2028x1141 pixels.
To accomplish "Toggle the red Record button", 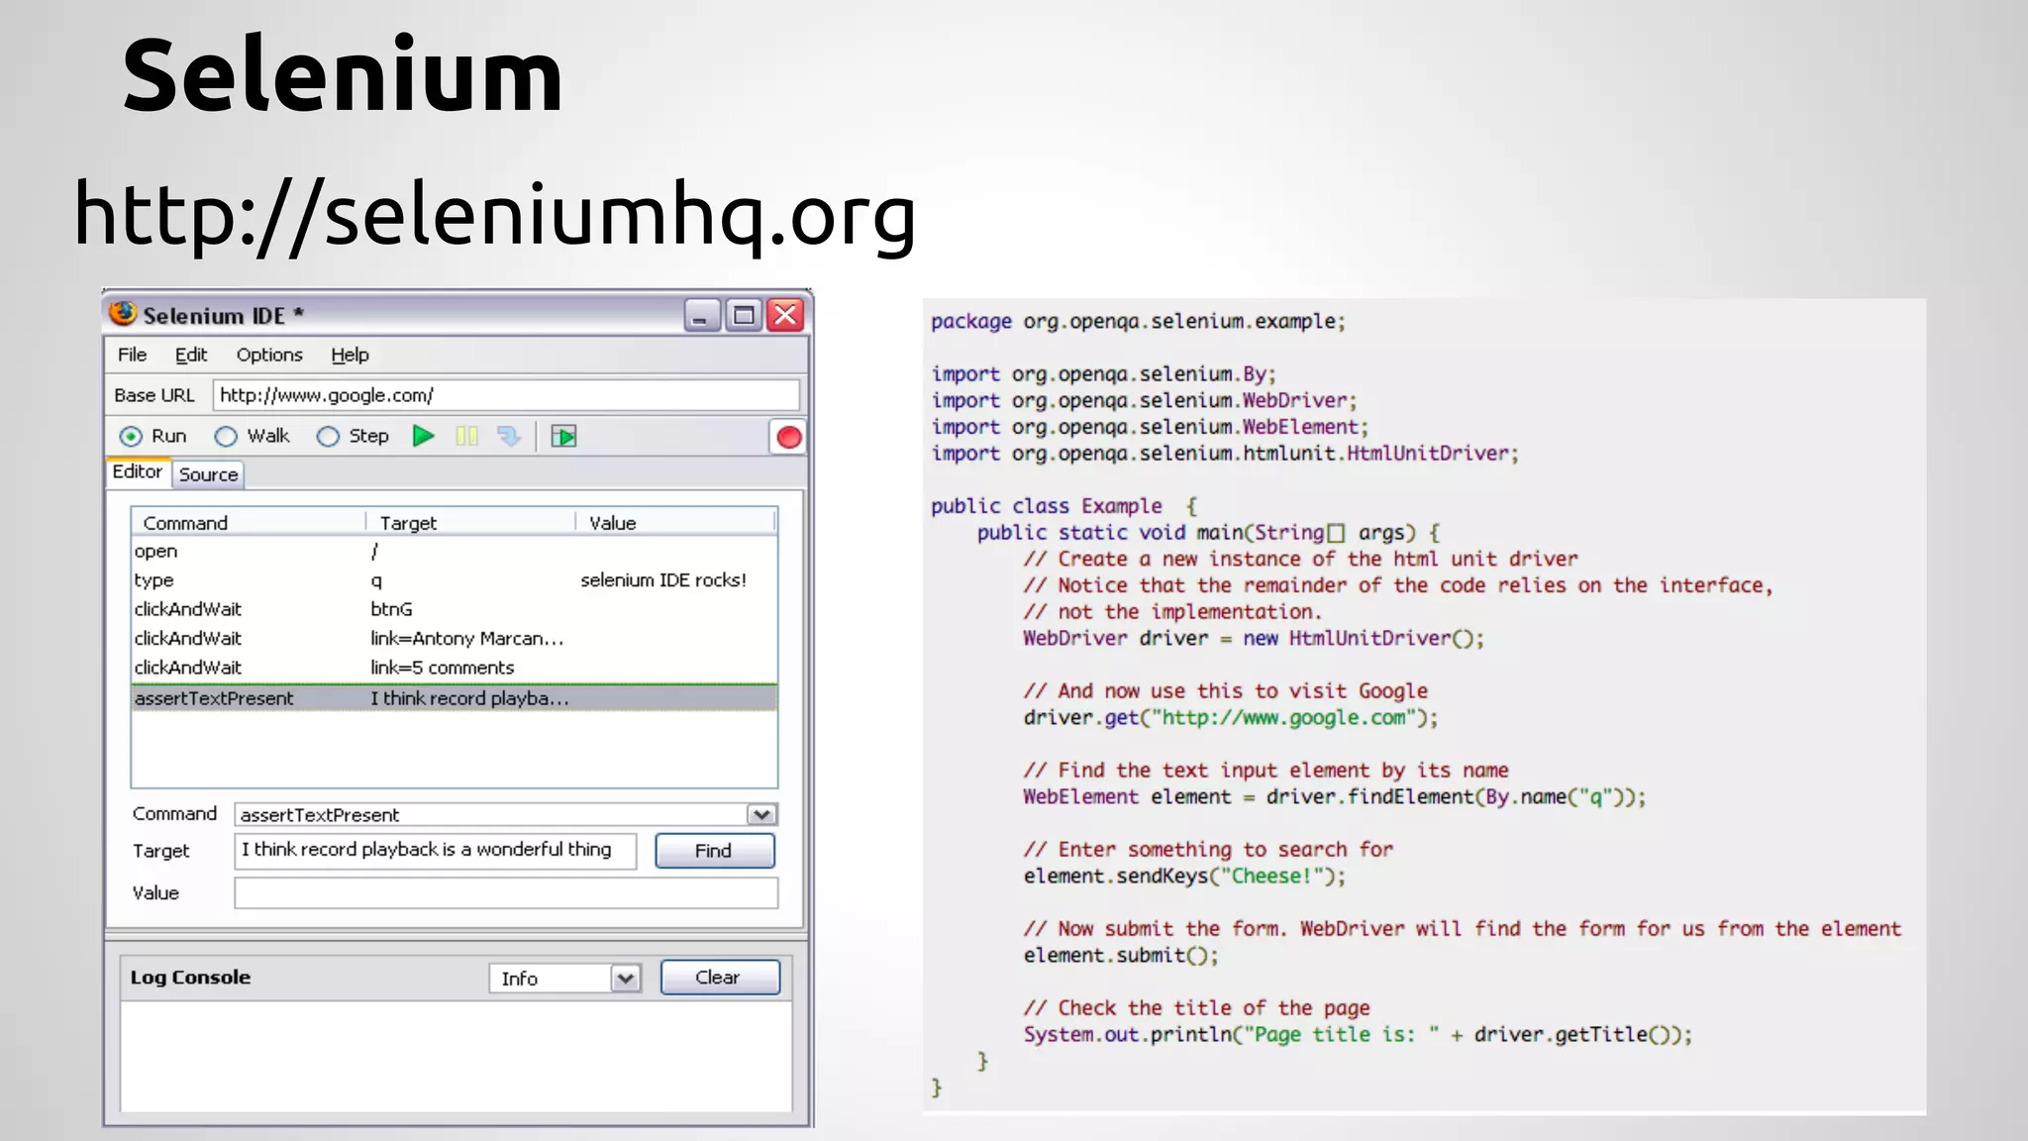I will click(x=788, y=437).
